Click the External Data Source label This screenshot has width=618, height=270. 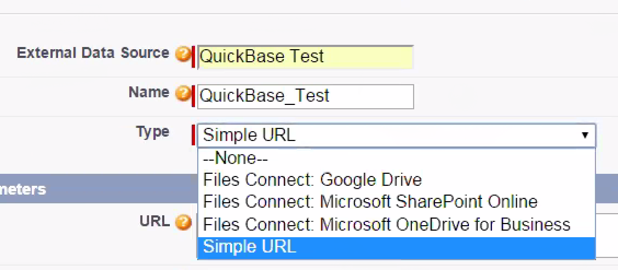(93, 53)
